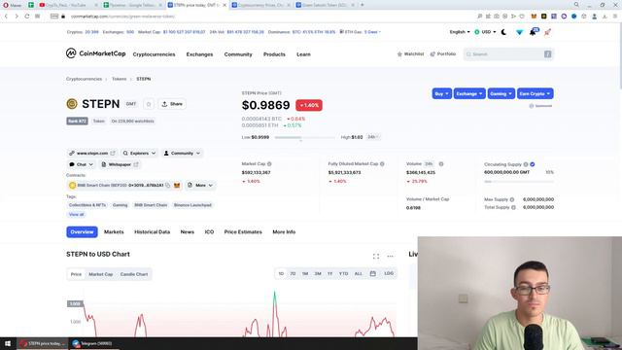Toggle LOG scale on chart

pyautogui.click(x=389, y=273)
